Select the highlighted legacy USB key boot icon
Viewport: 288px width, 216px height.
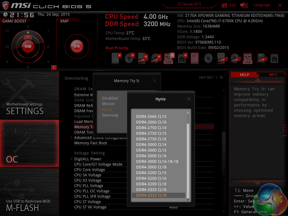(247, 58)
